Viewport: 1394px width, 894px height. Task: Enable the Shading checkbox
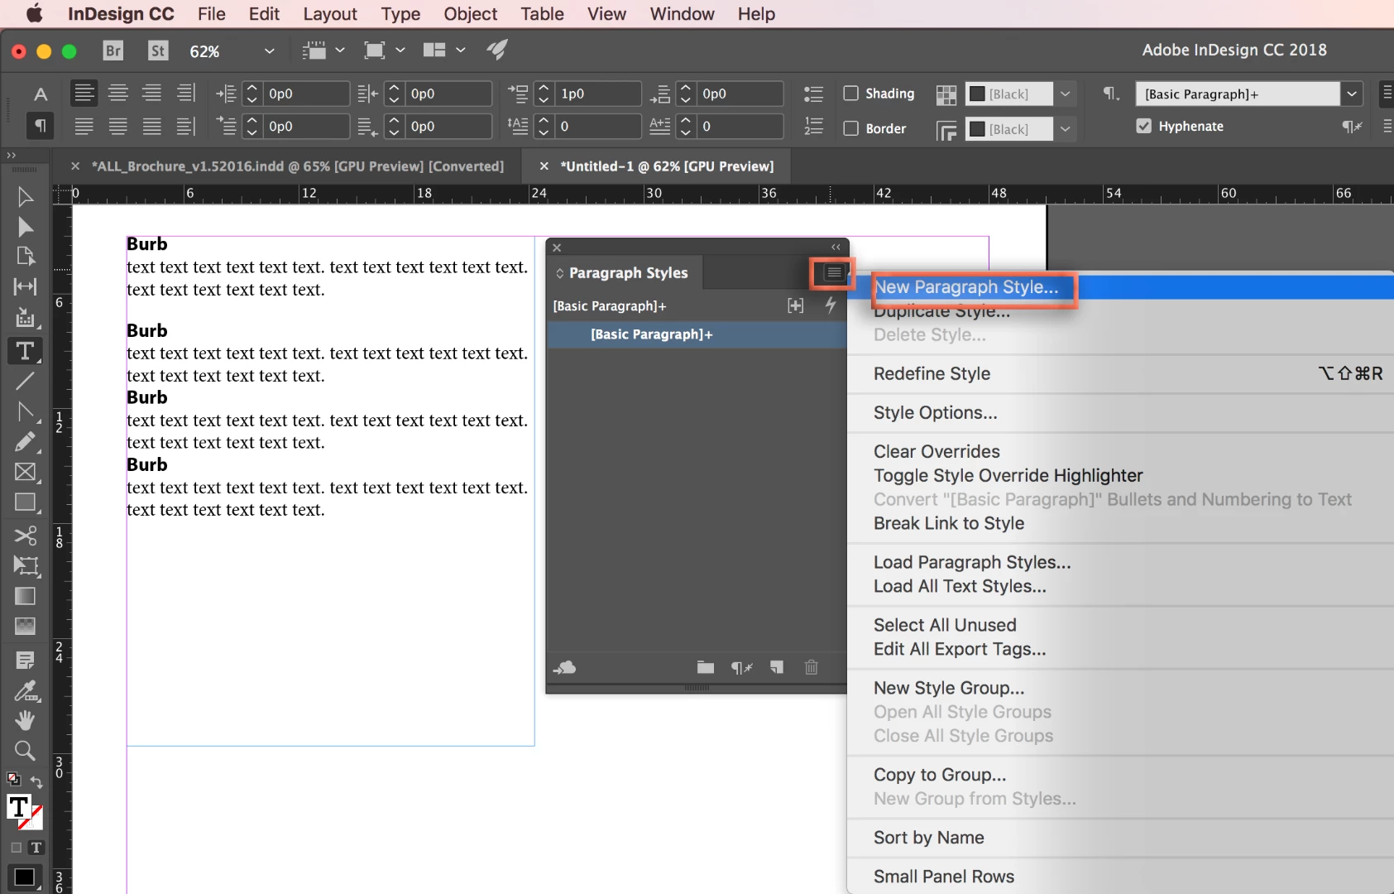850,94
